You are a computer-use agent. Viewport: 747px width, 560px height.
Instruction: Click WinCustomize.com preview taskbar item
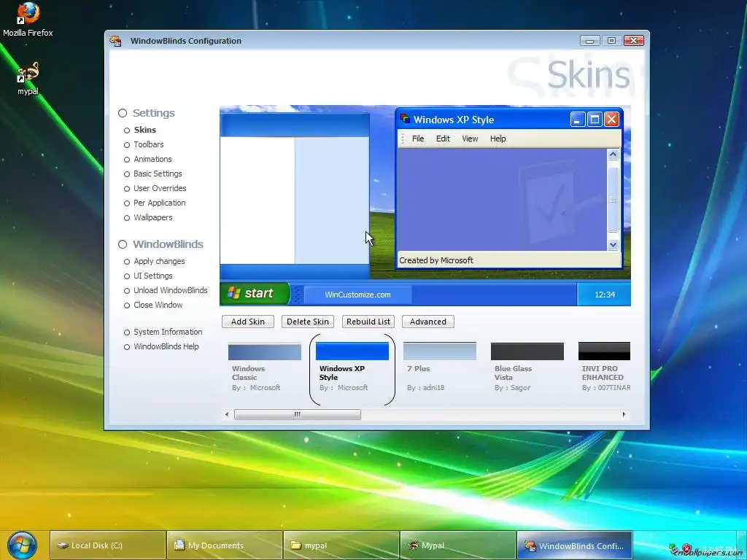click(x=357, y=295)
